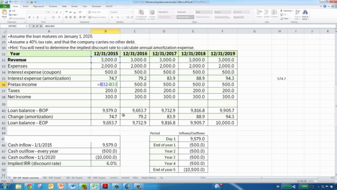Switch to the Formulas ribbon tab
Image resolution: width=337 pixels, height=190 pixels.
click(x=53, y=6)
